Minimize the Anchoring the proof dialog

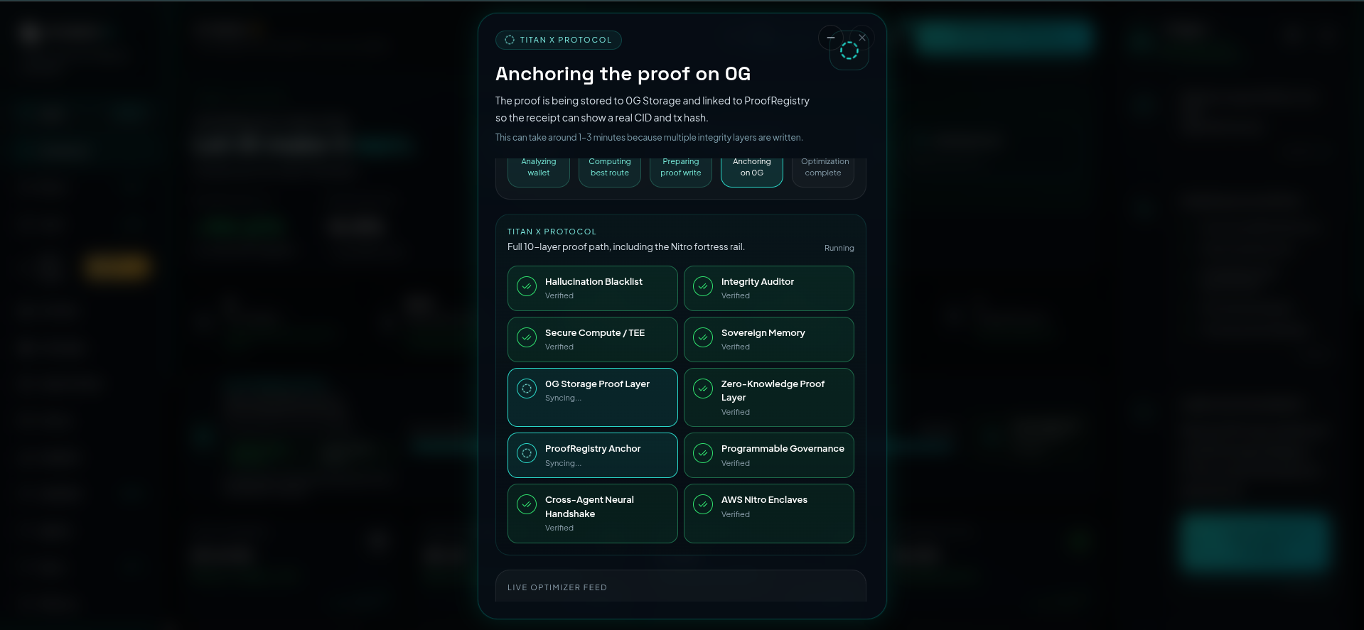[831, 38]
